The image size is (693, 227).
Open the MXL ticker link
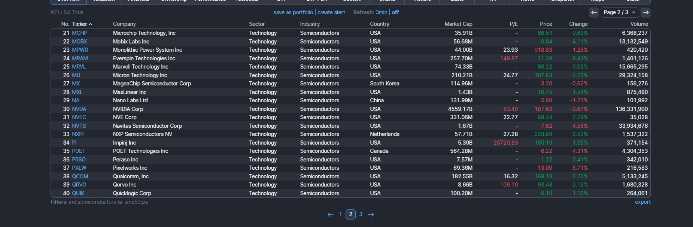point(77,92)
